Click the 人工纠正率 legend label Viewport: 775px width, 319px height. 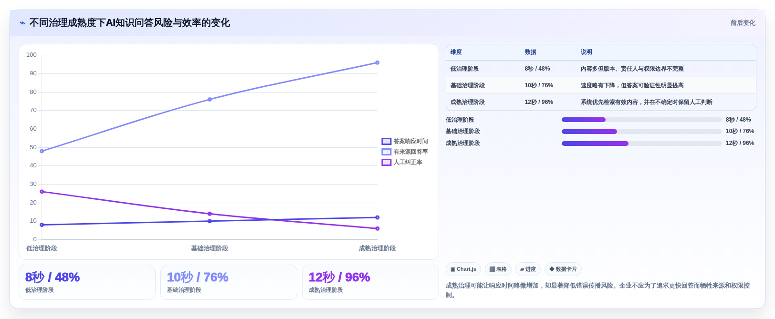[x=408, y=162]
